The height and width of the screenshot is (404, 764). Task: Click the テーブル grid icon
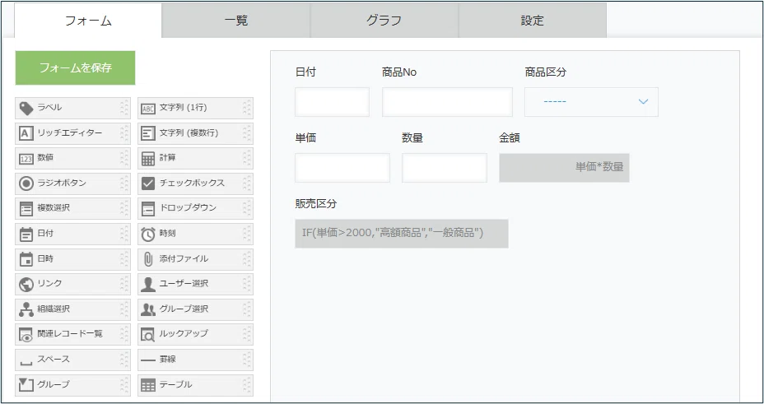[148, 386]
